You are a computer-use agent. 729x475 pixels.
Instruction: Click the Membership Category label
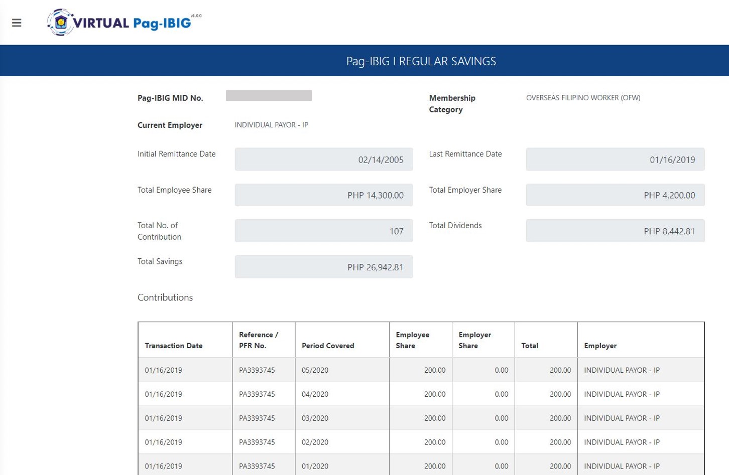tap(452, 104)
